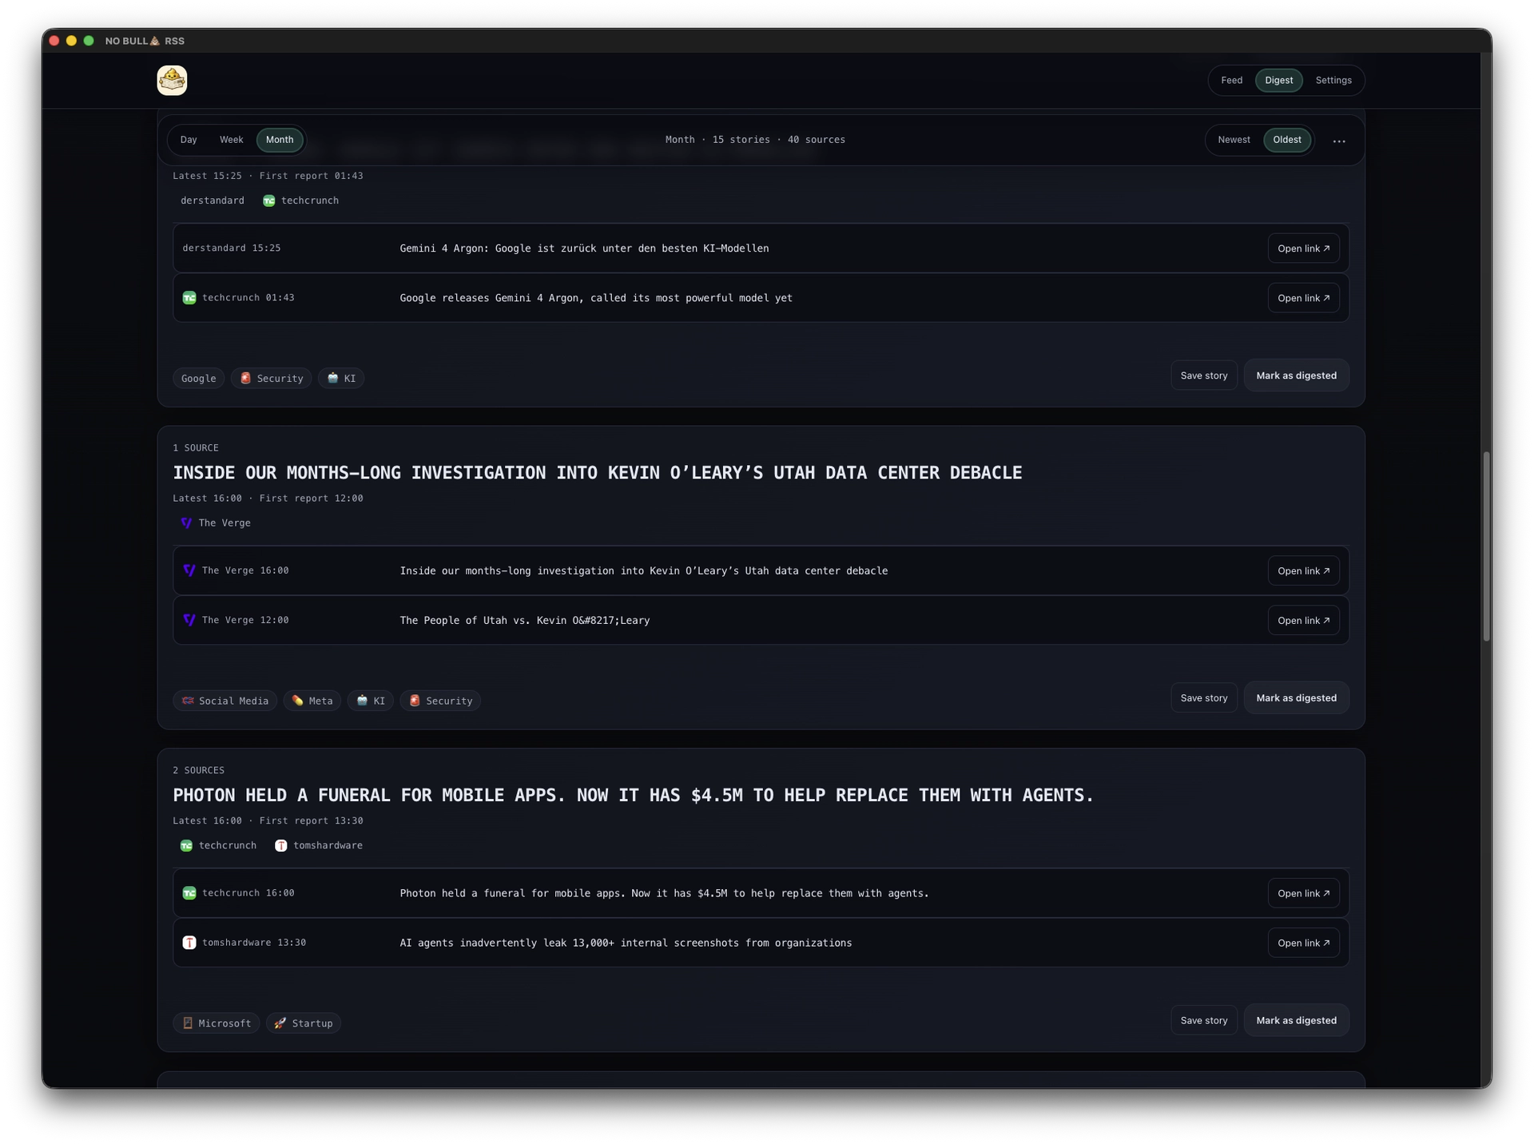Mark the Gemini story as digested

pyautogui.click(x=1296, y=375)
